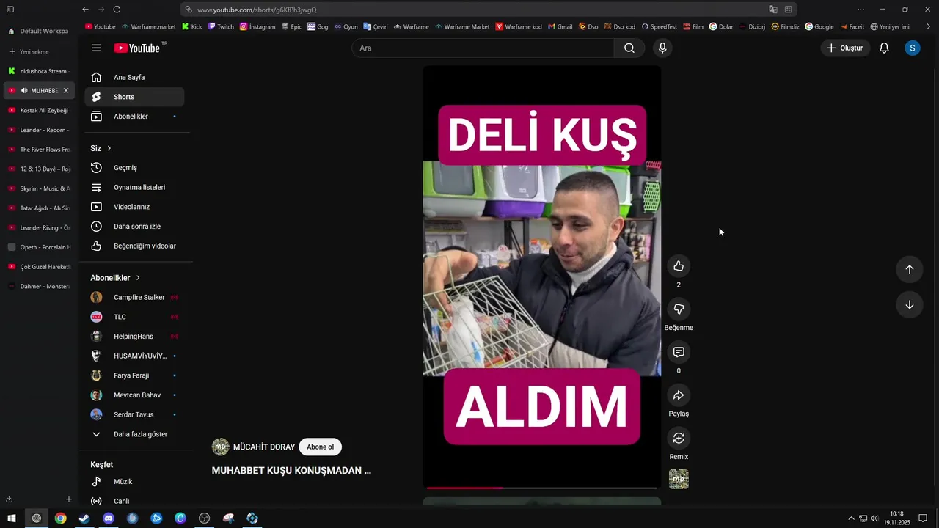This screenshot has width=939, height=528.
Task: Dislike the short via Beğenme thumbs-down
Action: (679, 309)
